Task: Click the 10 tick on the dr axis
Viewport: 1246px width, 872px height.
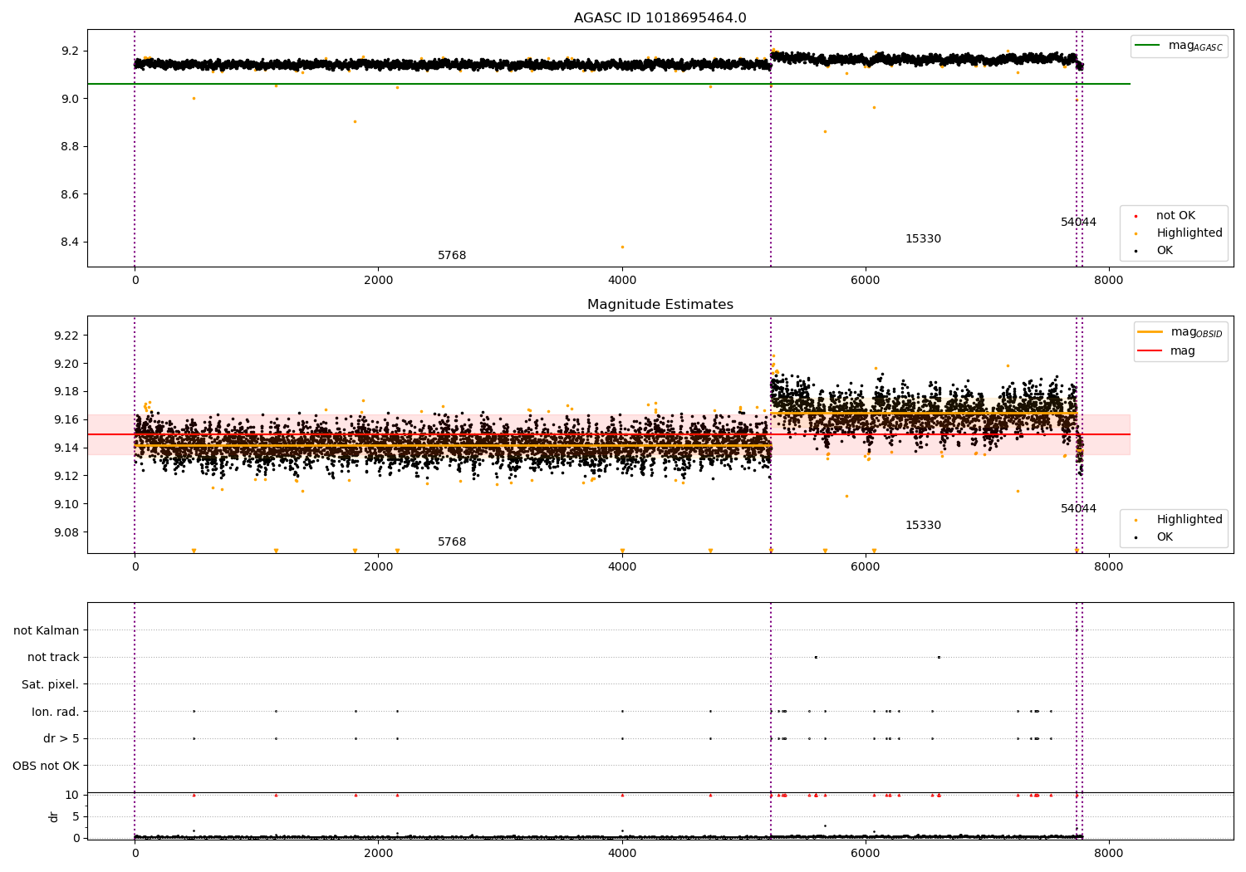Action: tap(72, 796)
